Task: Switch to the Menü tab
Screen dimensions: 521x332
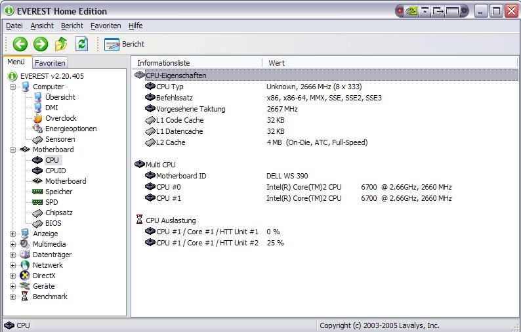Action: click(x=16, y=62)
